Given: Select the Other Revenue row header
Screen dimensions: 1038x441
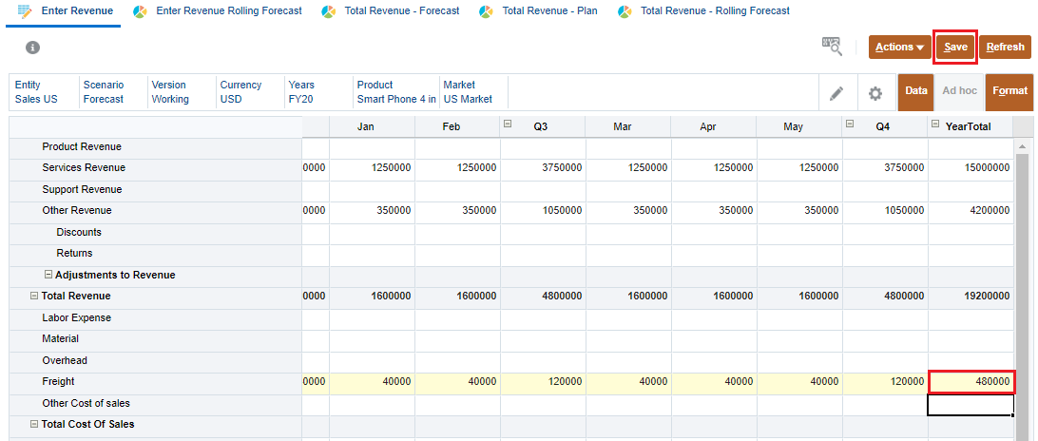Looking at the screenshot, I should (x=156, y=211).
